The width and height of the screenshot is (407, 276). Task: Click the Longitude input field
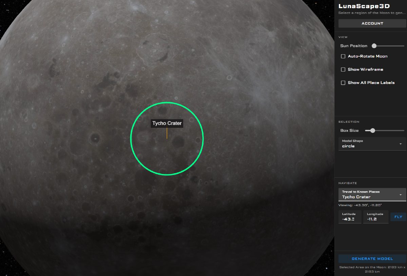[376, 217]
